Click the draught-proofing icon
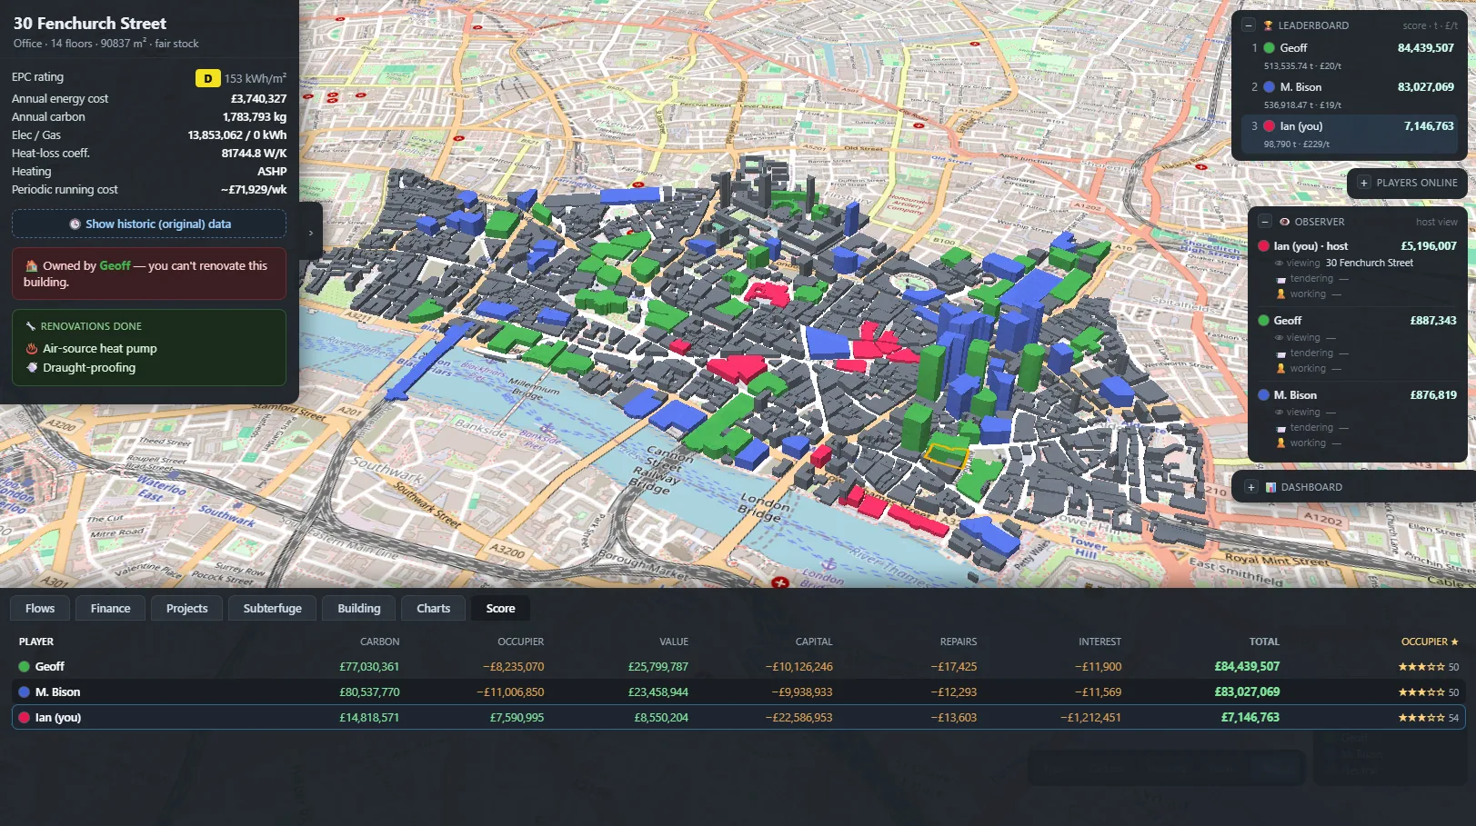This screenshot has width=1476, height=826. [x=32, y=367]
